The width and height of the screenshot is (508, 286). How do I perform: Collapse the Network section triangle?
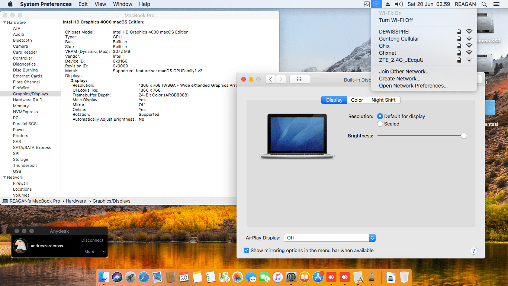tap(4, 177)
